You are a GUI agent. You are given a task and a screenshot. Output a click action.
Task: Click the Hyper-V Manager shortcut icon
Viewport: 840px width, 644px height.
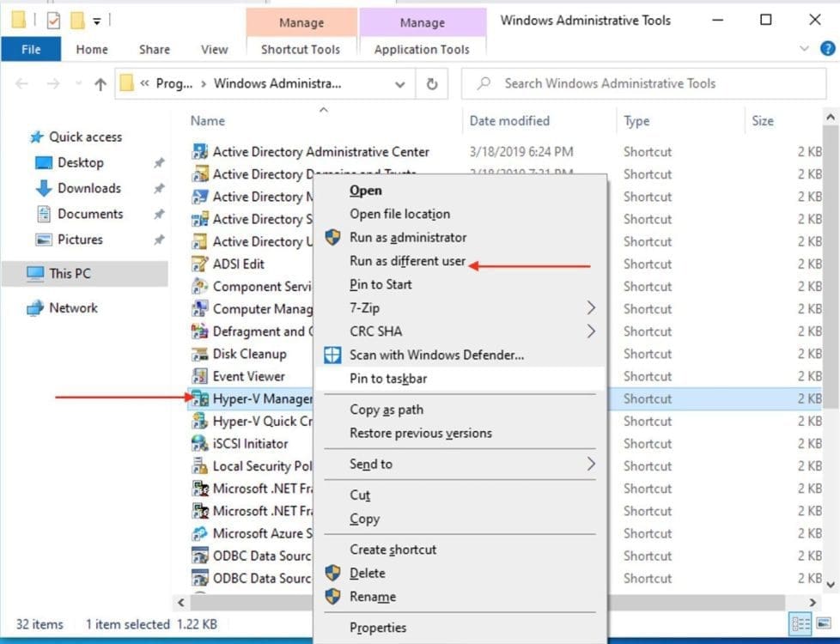tap(199, 398)
